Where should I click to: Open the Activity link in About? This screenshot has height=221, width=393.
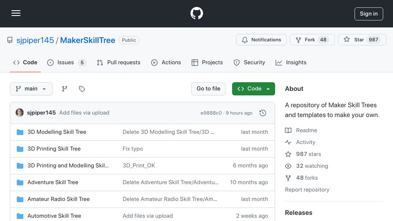(x=300, y=142)
